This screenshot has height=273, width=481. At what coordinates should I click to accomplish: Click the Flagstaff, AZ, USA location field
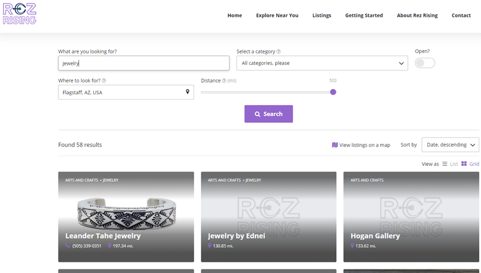[126, 92]
